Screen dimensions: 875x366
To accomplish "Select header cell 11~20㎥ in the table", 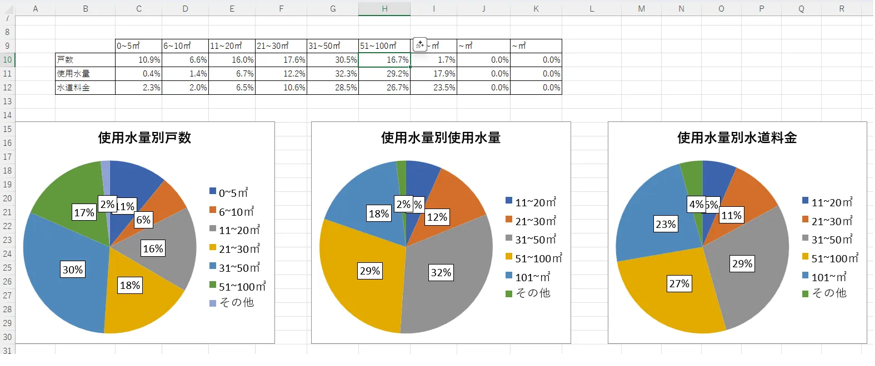I will pos(232,46).
